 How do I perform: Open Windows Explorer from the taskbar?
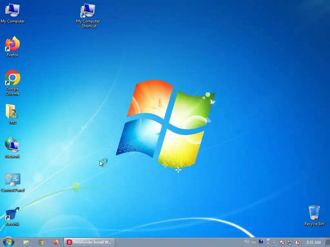(26, 242)
